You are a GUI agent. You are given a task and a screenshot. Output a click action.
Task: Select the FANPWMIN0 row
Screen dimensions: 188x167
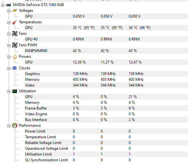click(x=106, y=51)
